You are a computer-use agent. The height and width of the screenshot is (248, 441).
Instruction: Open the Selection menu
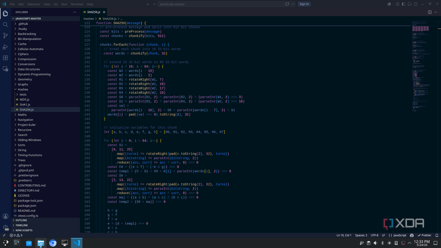pyautogui.click(x=34, y=4)
